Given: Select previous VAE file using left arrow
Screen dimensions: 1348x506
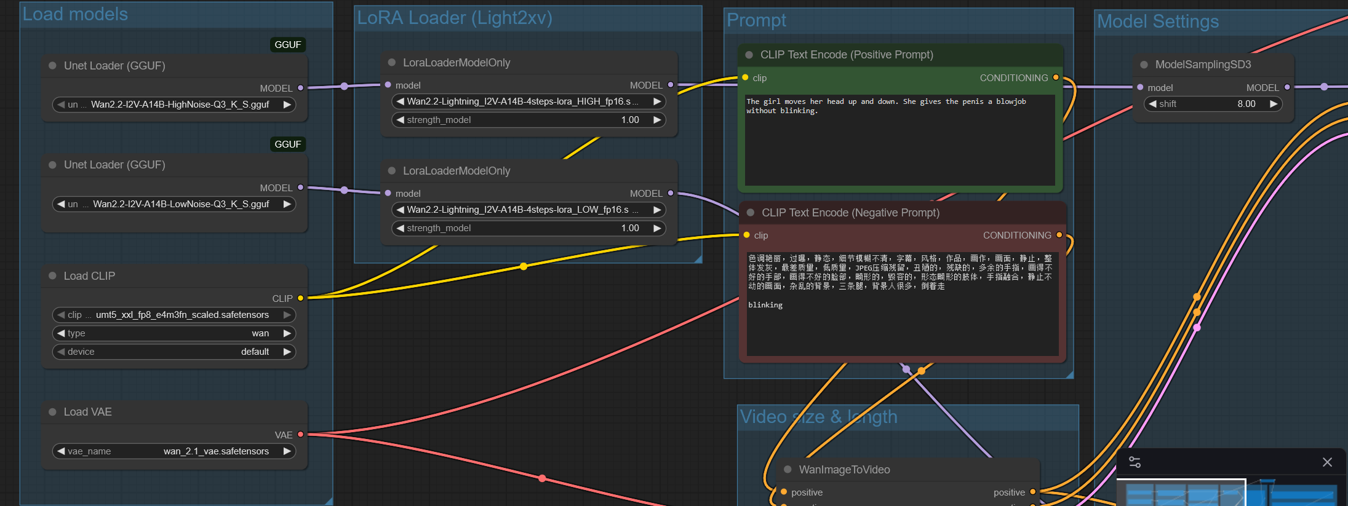Looking at the screenshot, I should click(61, 451).
